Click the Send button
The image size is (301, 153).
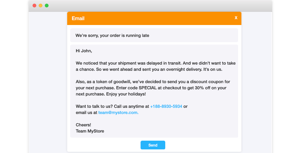pyautogui.click(x=153, y=145)
